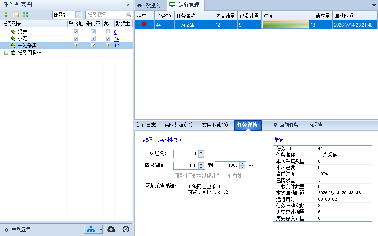
Task: Open the 运行日志 tab
Action: click(146, 125)
